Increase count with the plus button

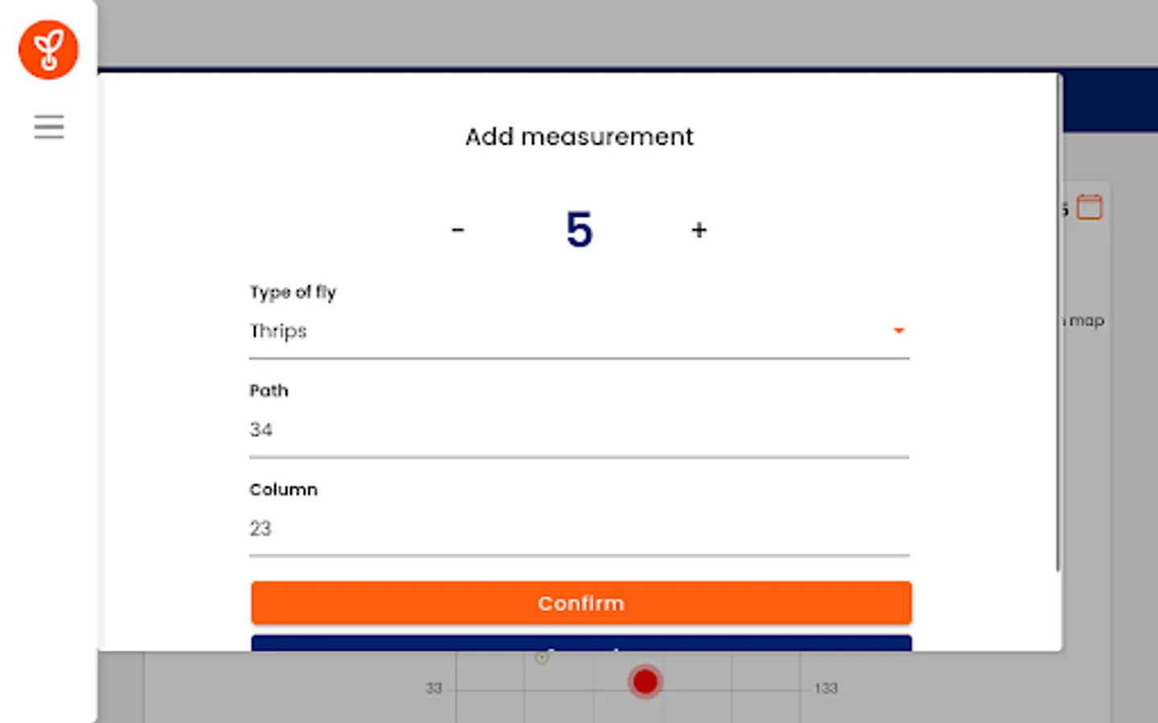(x=699, y=231)
